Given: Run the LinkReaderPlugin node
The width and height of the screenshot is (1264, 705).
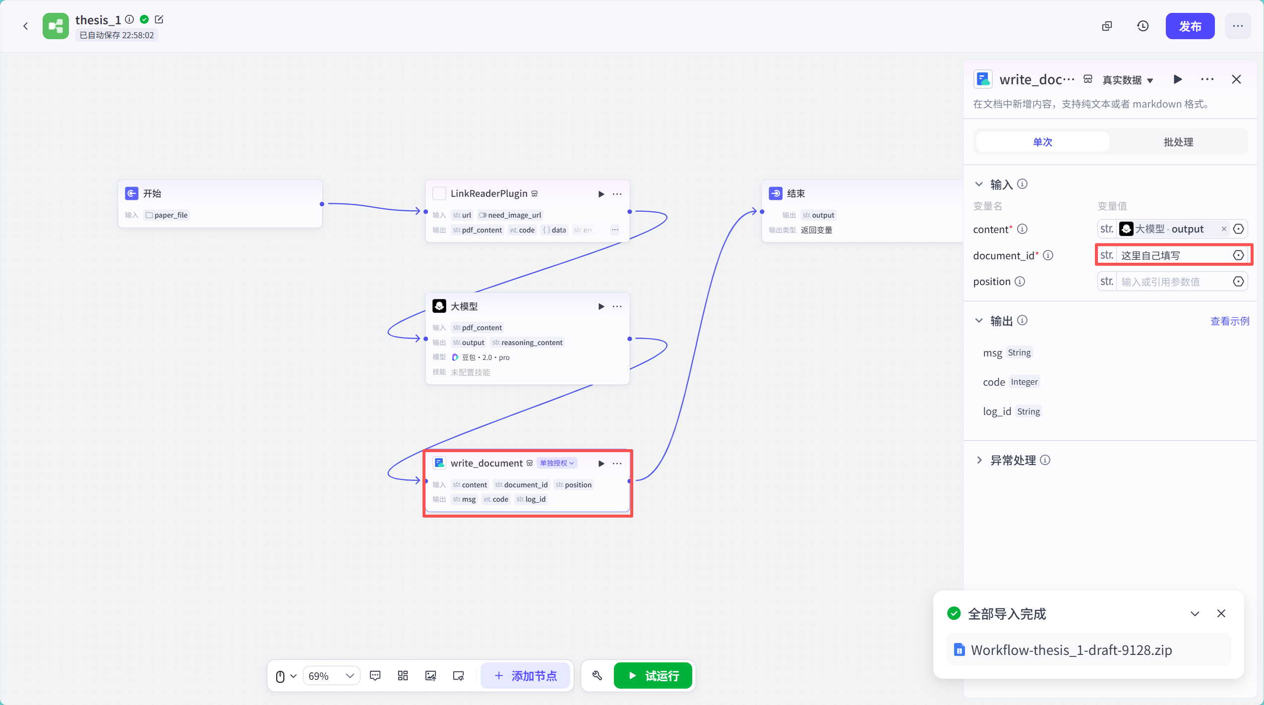Looking at the screenshot, I should tap(601, 194).
